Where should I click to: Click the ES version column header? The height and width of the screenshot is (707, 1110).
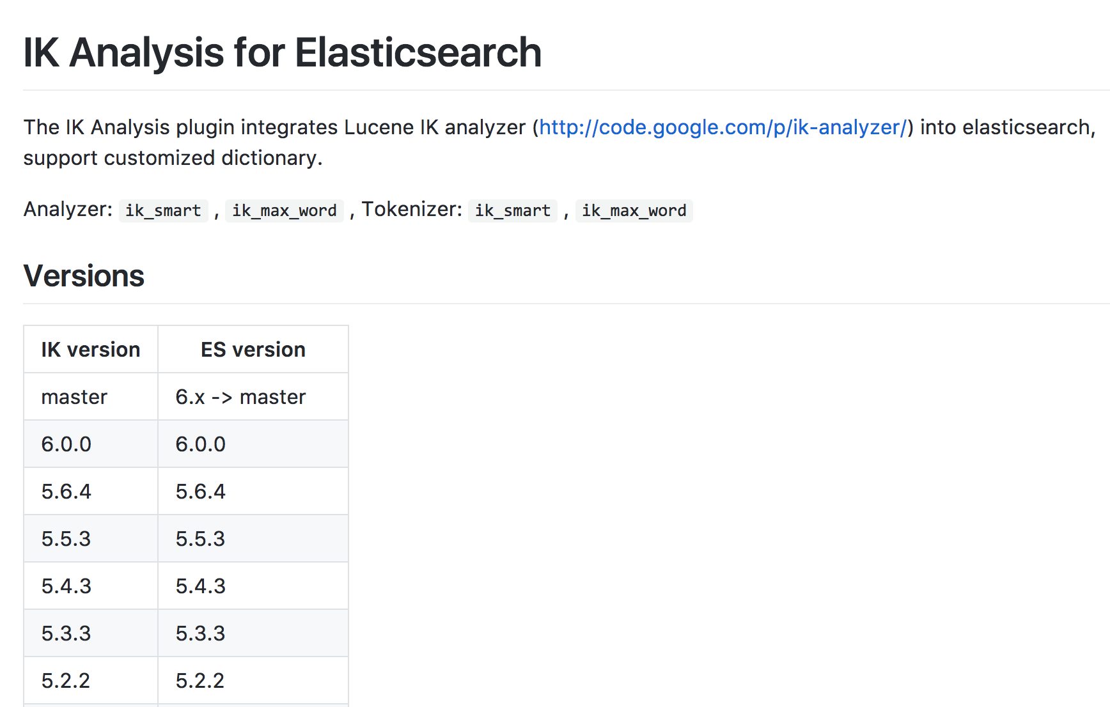pyautogui.click(x=253, y=350)
